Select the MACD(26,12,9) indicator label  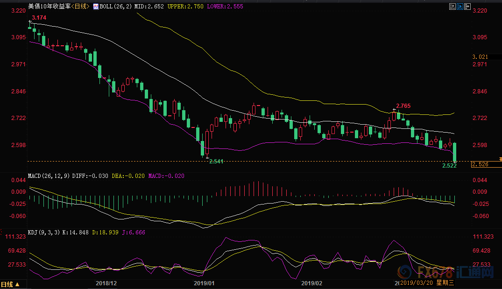(x=48, y=176)
